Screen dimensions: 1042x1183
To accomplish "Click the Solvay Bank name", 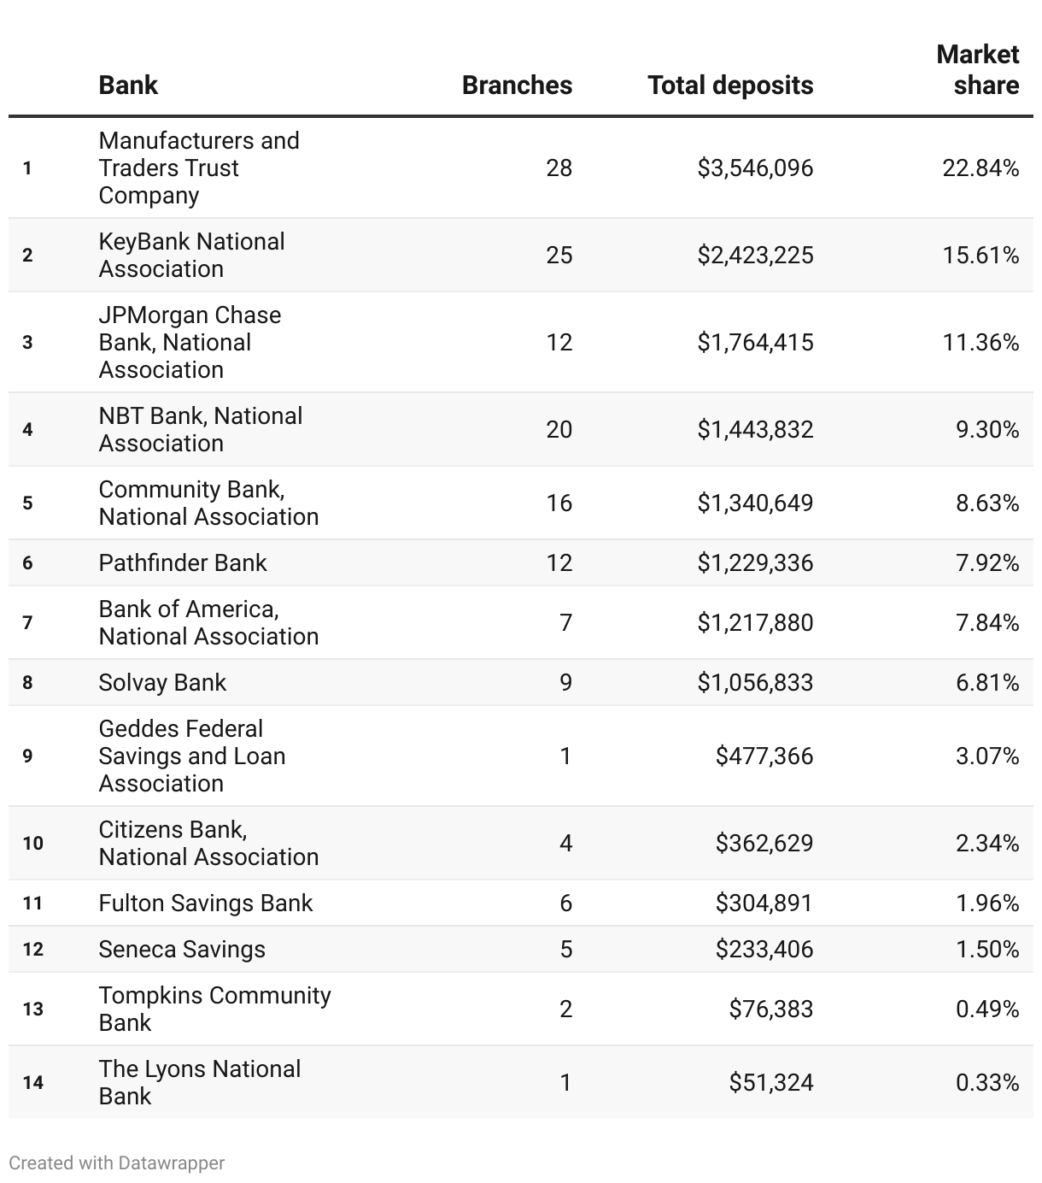I will coord(162,683).
